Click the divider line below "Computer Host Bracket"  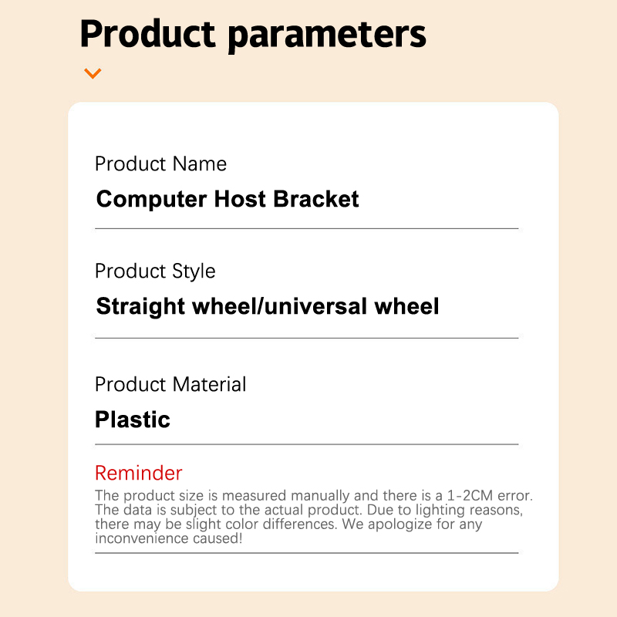(x=306, y=228)
